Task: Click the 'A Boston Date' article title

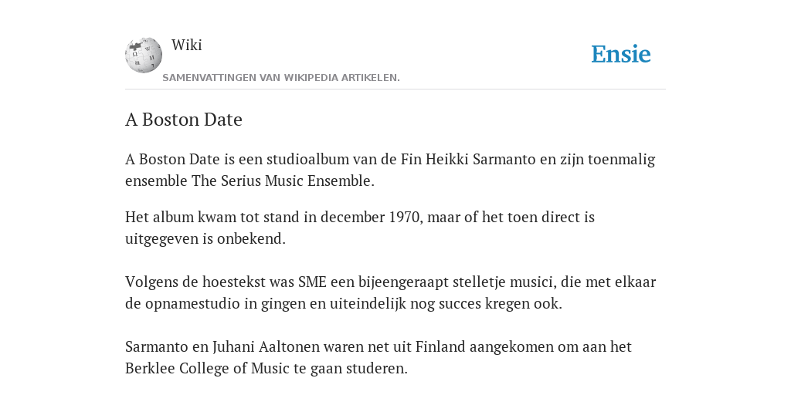Action: (184, 120)
